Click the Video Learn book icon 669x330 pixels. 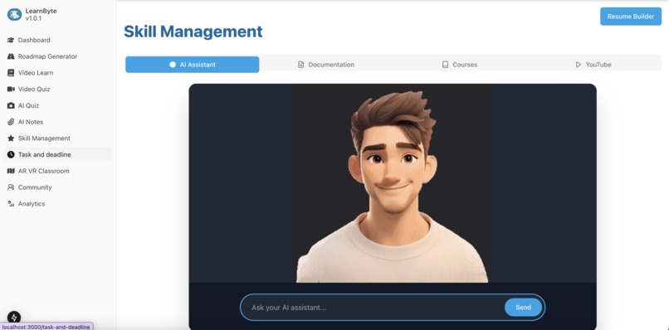(11, 73)
